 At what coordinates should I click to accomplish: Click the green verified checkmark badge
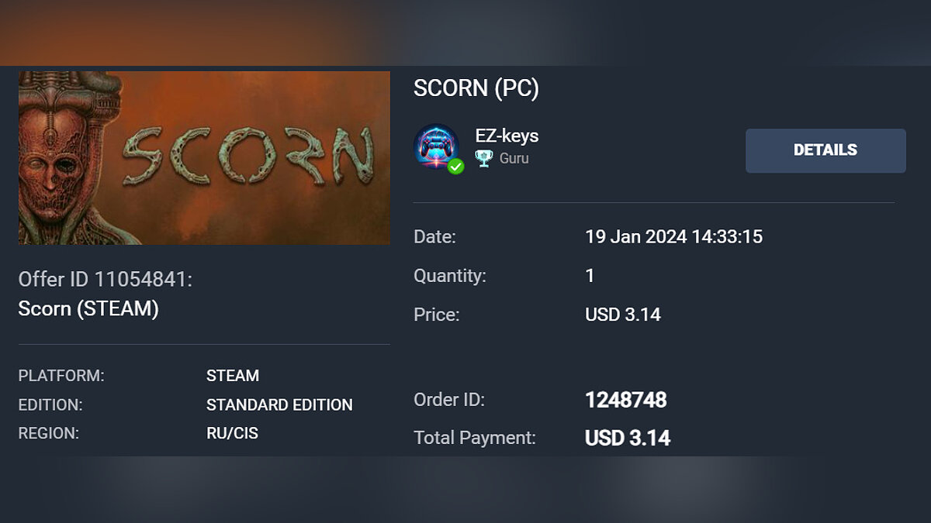click(456, 166)
